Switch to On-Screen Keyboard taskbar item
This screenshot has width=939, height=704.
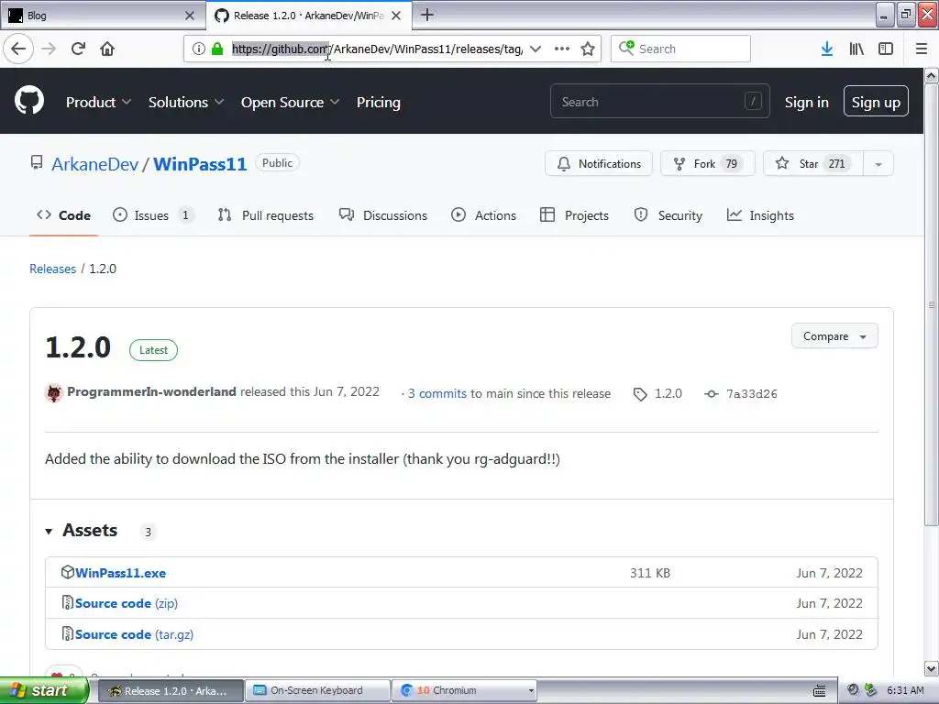point(316,691)
